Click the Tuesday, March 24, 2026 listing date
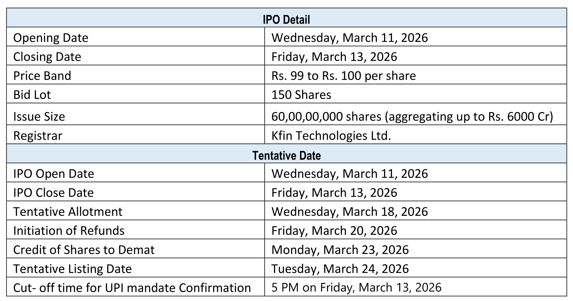This screenshot has height=301, width=573. [340, 269]
